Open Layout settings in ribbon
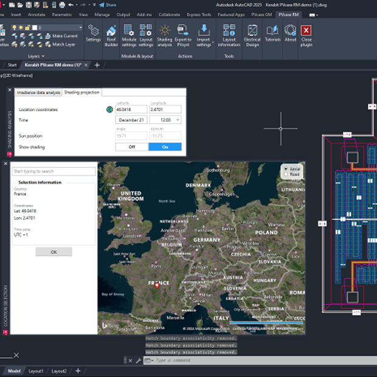The width and height of the screenshot is (377, 377). (146, 34)
